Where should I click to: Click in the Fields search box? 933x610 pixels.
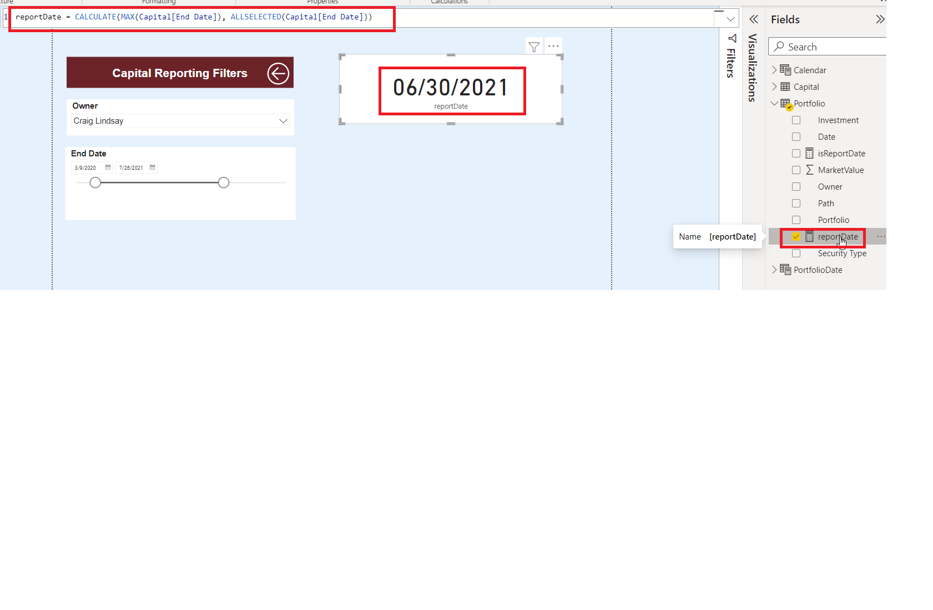[827, 47]
